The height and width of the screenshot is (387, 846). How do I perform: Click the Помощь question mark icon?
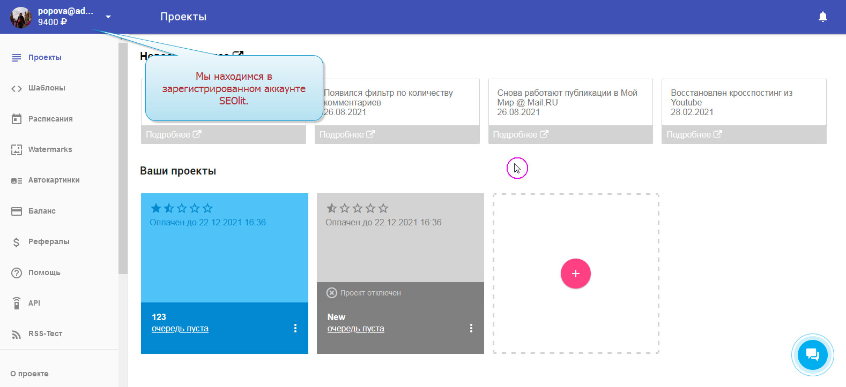coord(17,272)
